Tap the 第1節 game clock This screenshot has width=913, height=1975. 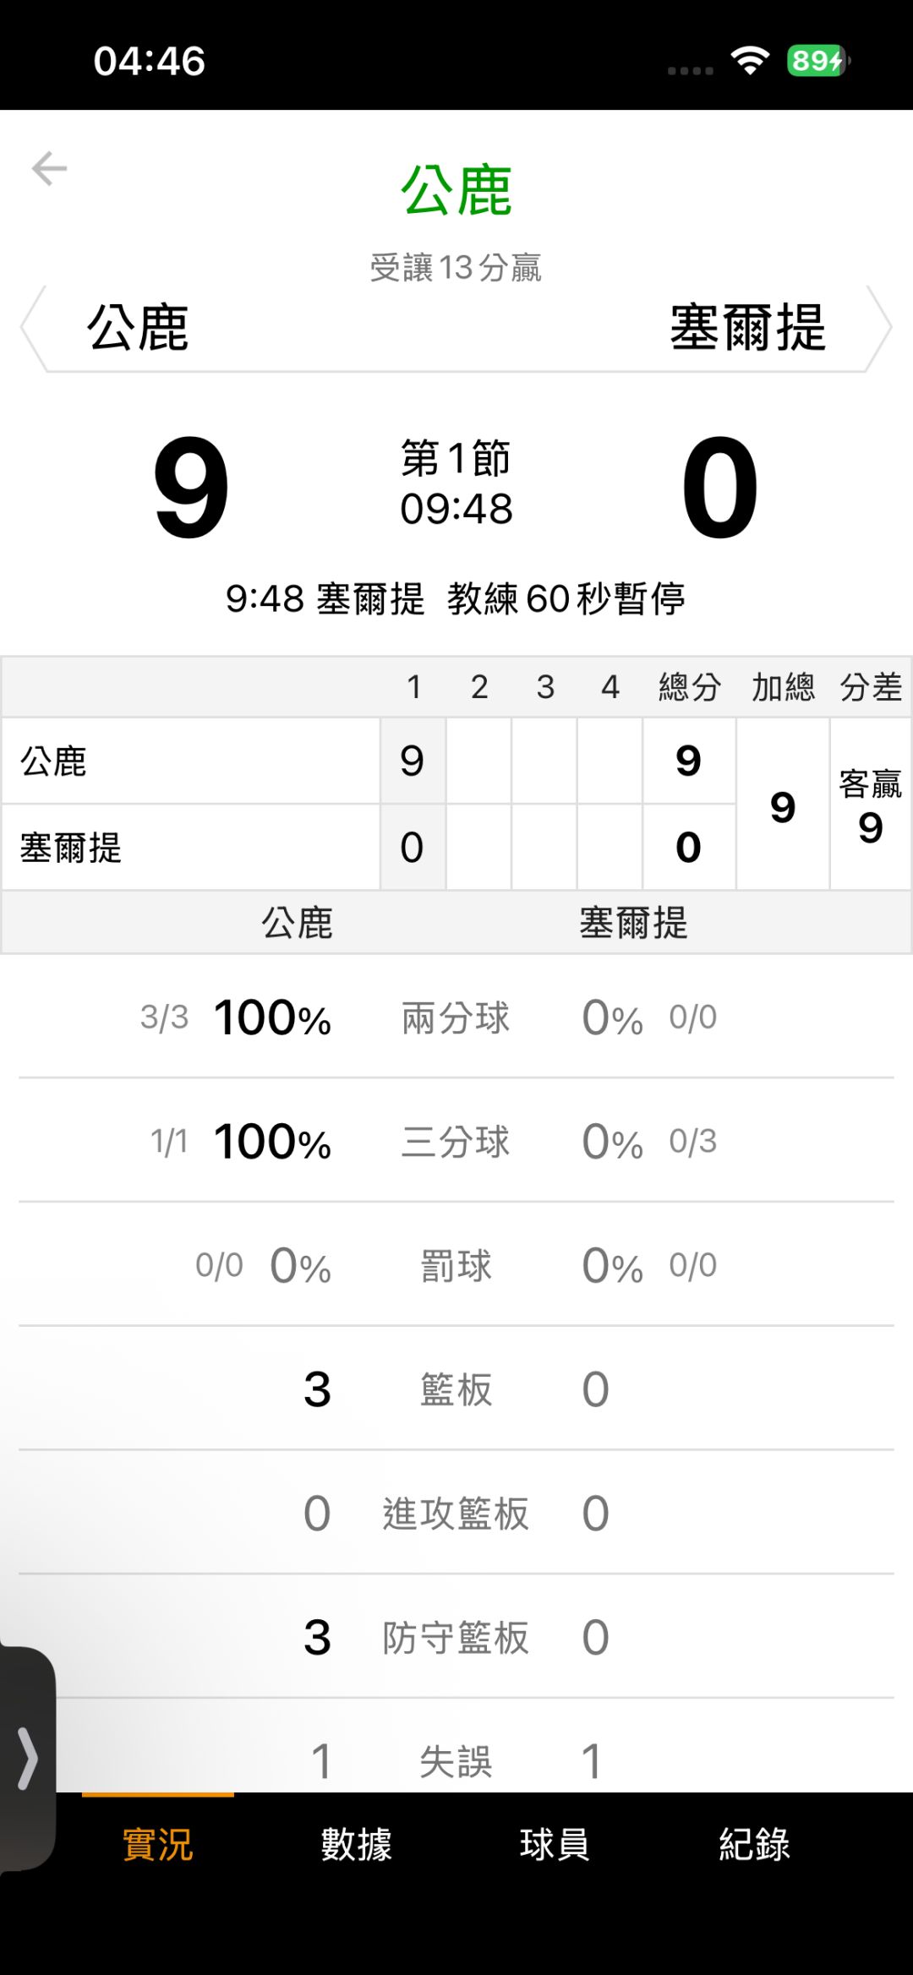pyautogui.click(x=456, y=483)
